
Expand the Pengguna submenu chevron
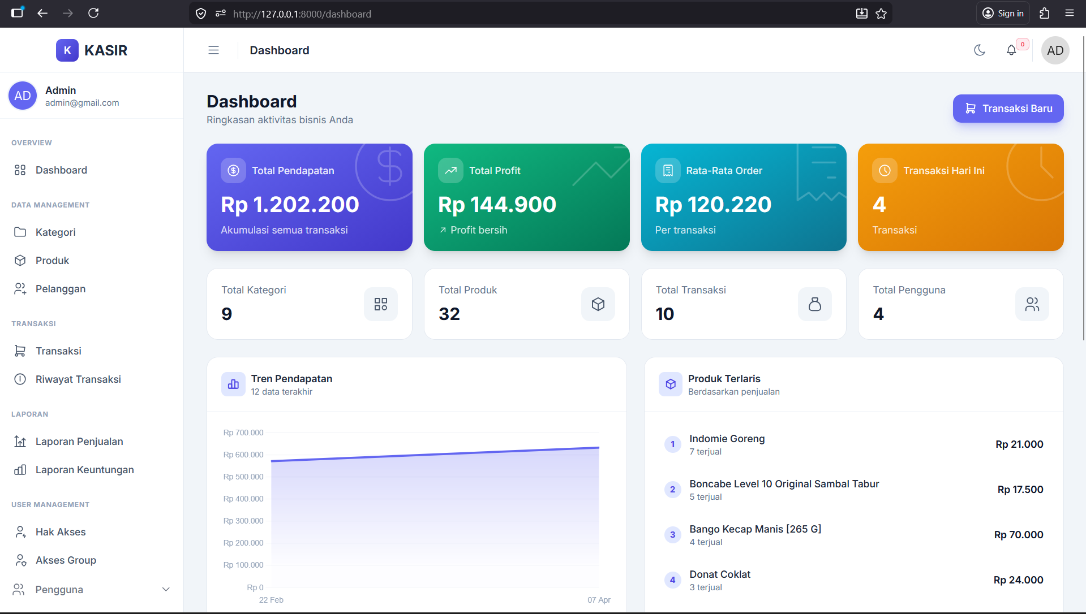coord(166,589)
